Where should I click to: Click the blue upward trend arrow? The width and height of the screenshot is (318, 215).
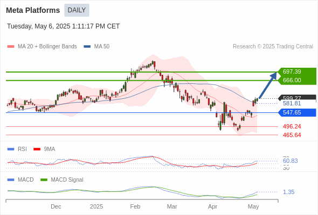[x=268, y=85]
